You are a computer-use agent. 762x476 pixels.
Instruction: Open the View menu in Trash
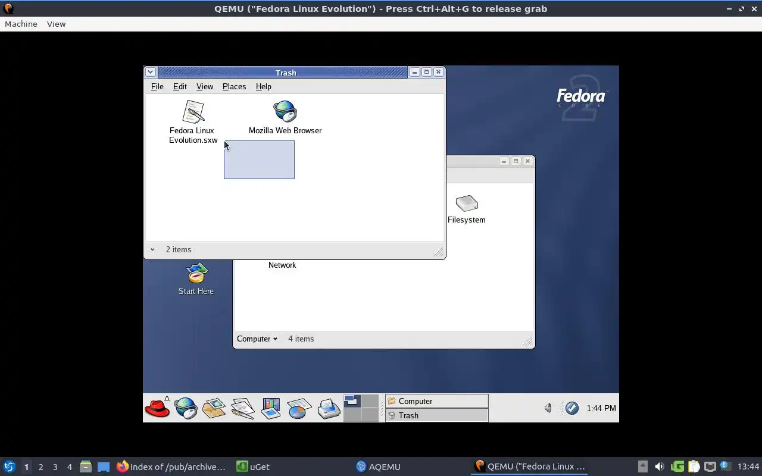pyautogui.click(x=205, y=86)
